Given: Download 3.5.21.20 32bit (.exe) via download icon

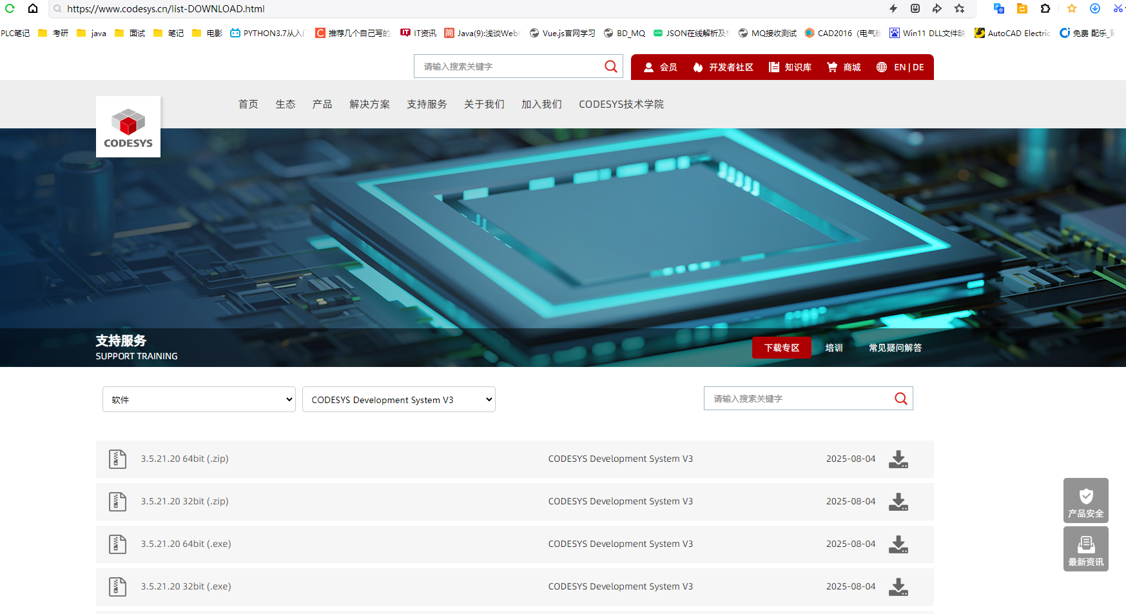Looking at the screenshot, I should click(898, 587).
